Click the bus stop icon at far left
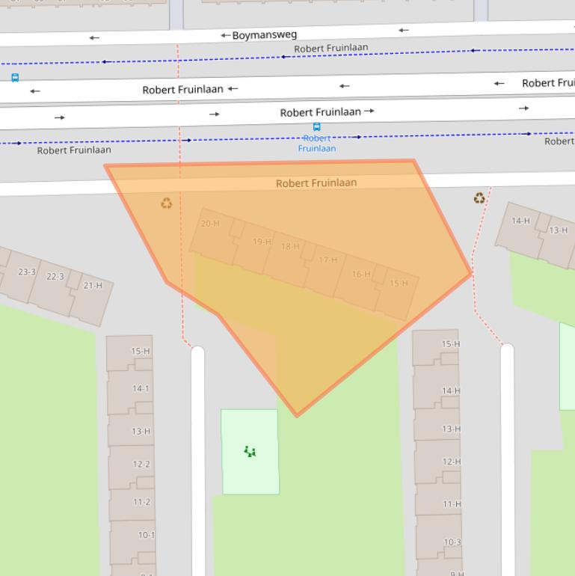The width and height of the screenshot is (575, 576). click(14, 78)
